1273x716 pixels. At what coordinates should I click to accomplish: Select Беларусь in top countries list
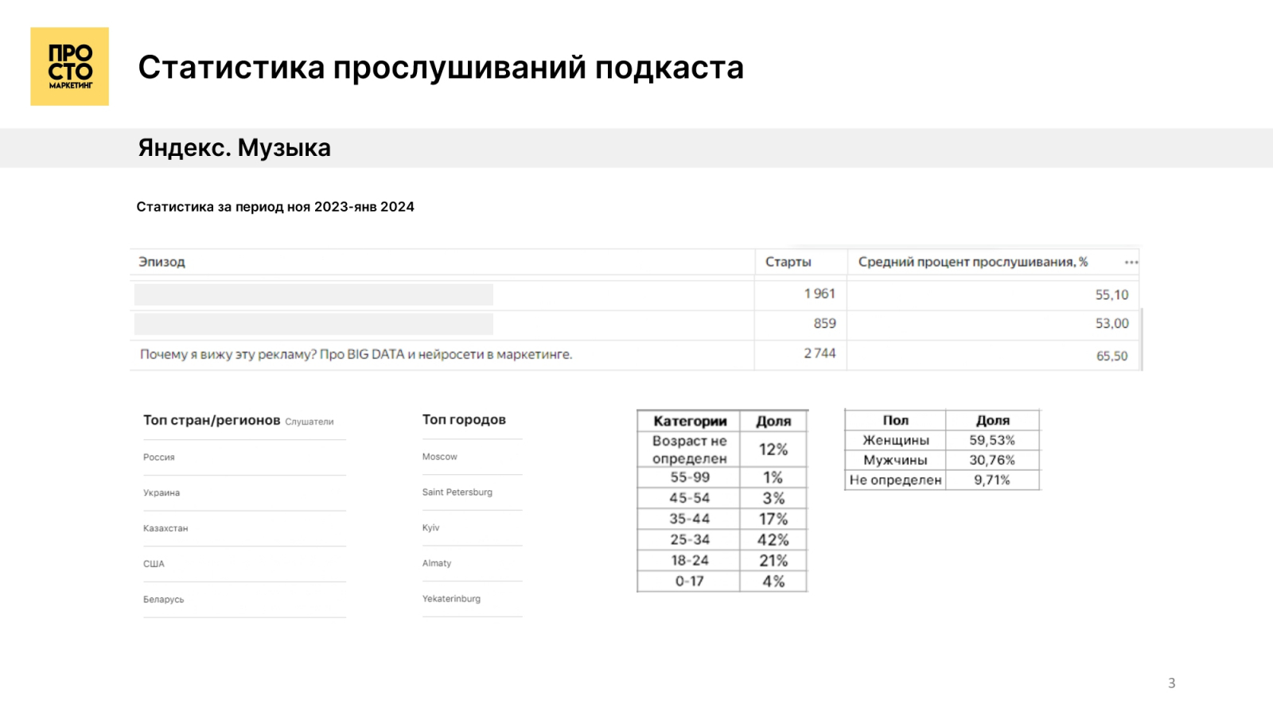point(163,600)
